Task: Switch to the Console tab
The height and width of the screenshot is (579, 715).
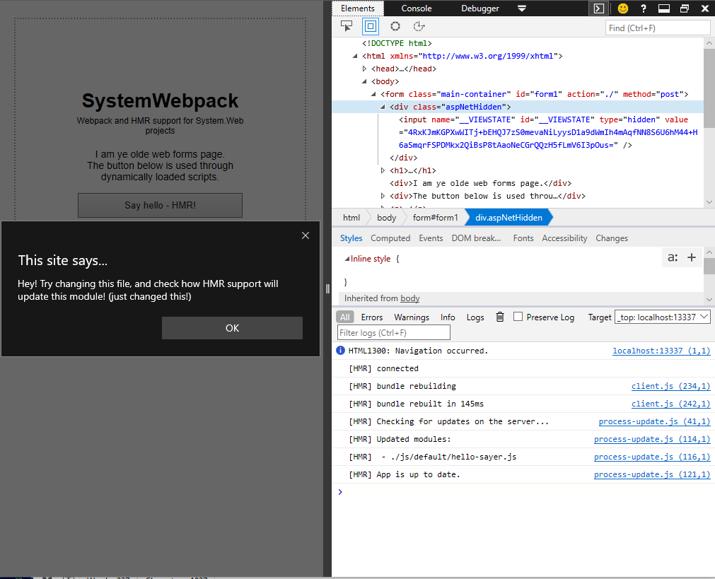Action: [417, 8]
